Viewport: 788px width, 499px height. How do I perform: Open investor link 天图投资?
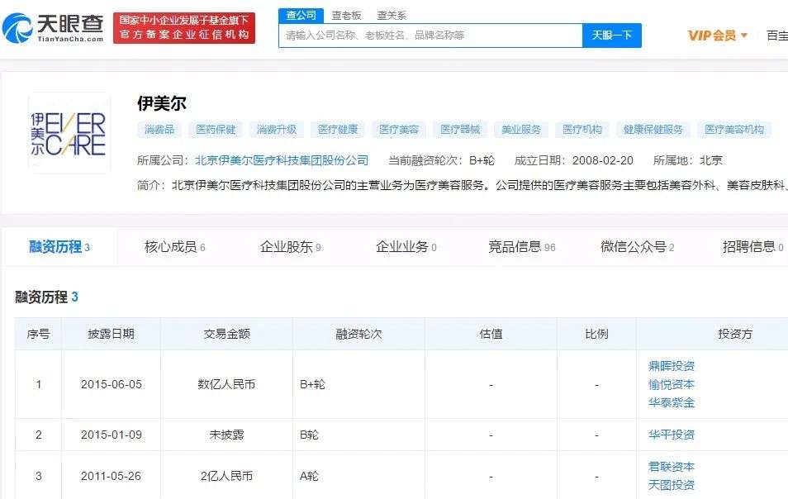pos(672,485)
